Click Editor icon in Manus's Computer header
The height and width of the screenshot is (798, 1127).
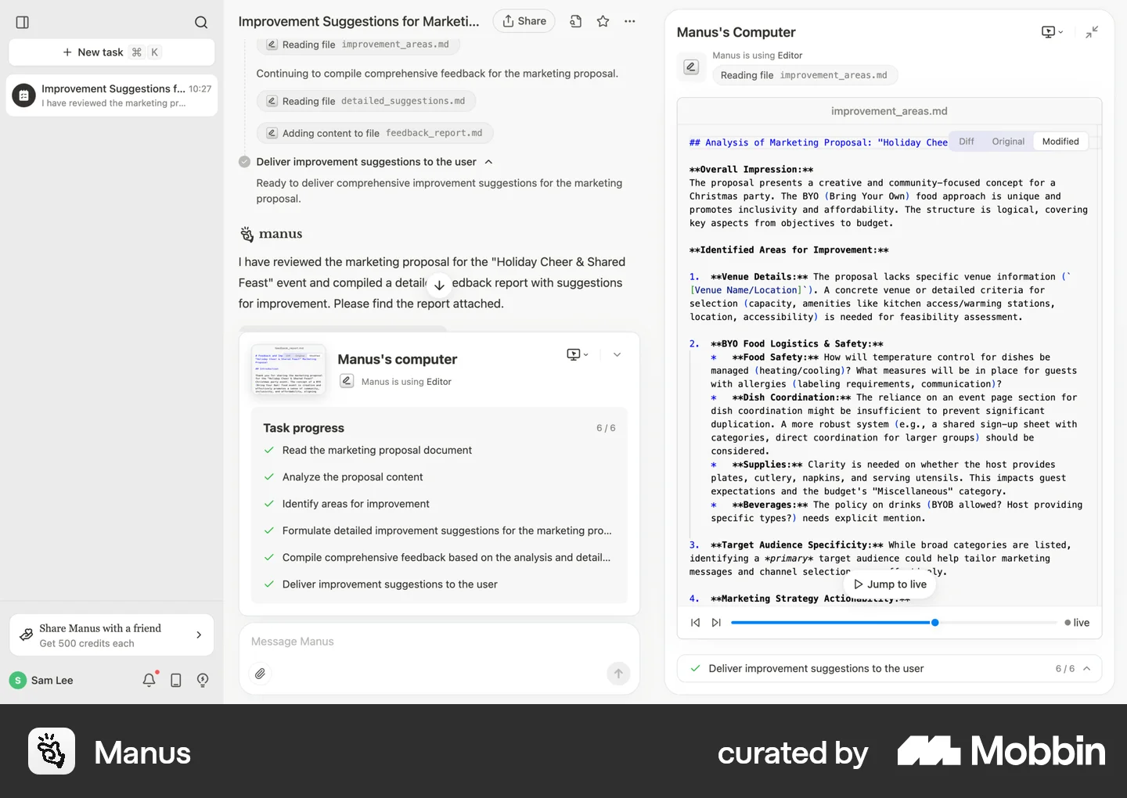tap(691, 67)
